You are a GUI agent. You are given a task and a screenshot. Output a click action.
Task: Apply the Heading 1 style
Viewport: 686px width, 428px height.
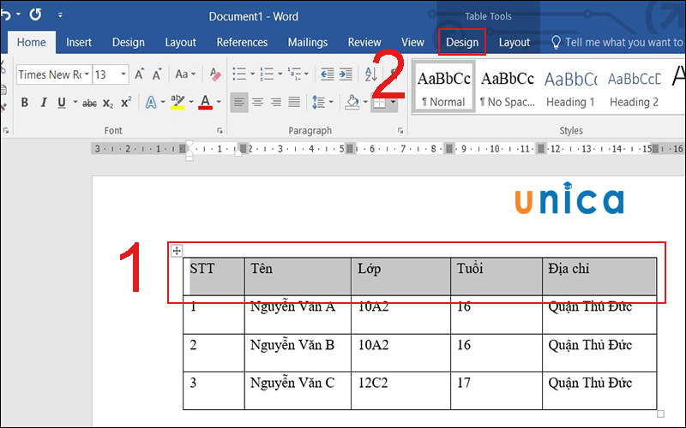click(x=570, y=87)
